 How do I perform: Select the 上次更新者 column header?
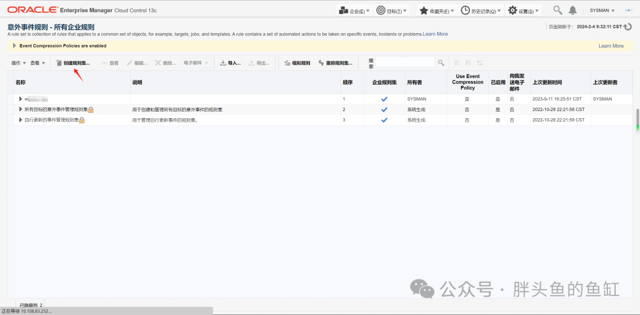point(612,82)
